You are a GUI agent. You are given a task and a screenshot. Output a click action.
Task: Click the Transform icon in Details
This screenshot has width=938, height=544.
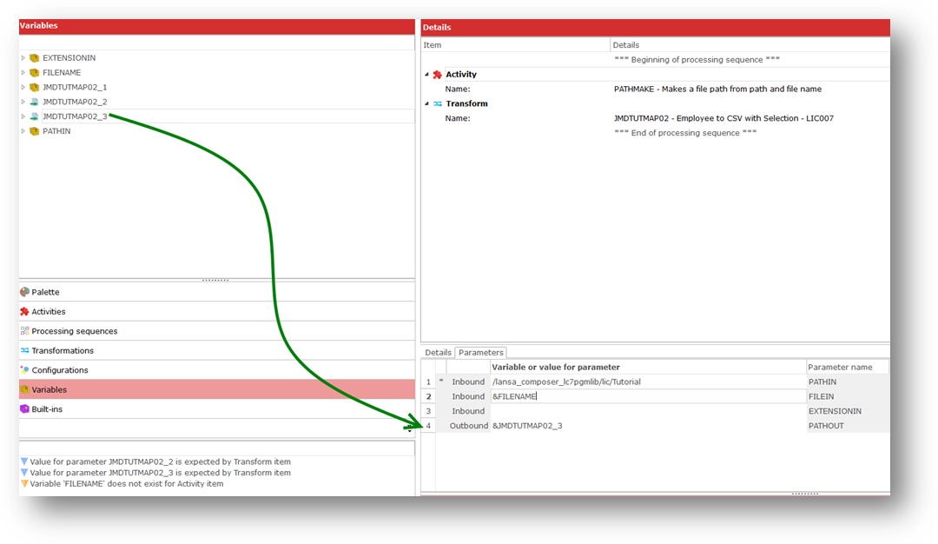437,103
